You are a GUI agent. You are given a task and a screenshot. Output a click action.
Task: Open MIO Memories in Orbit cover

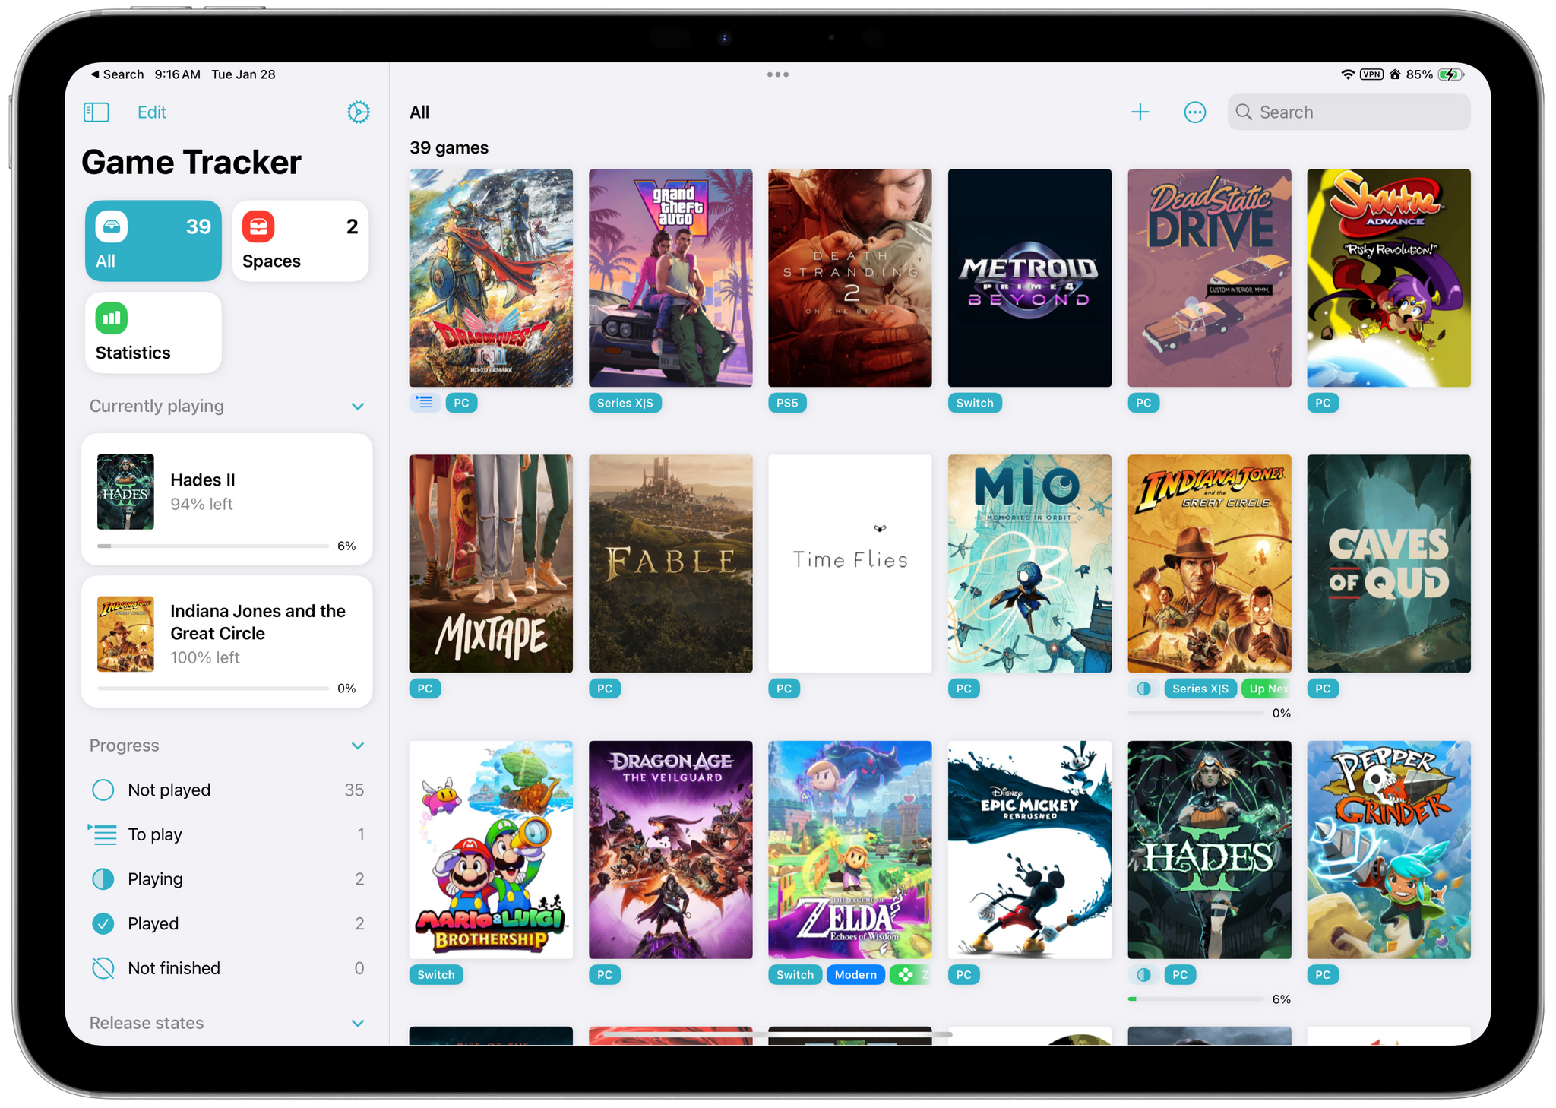(1029, 564)
